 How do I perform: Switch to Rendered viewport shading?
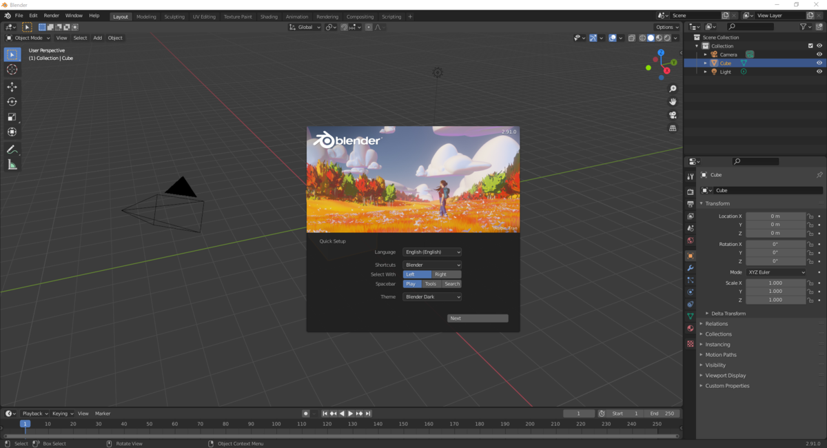coord(666,38)
